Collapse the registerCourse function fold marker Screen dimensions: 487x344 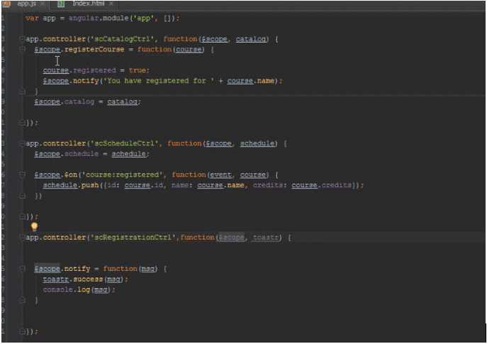(22, 50)
